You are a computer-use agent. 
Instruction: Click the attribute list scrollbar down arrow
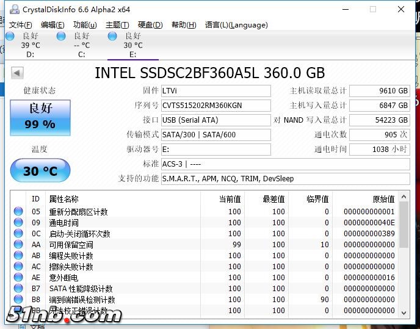404,313
